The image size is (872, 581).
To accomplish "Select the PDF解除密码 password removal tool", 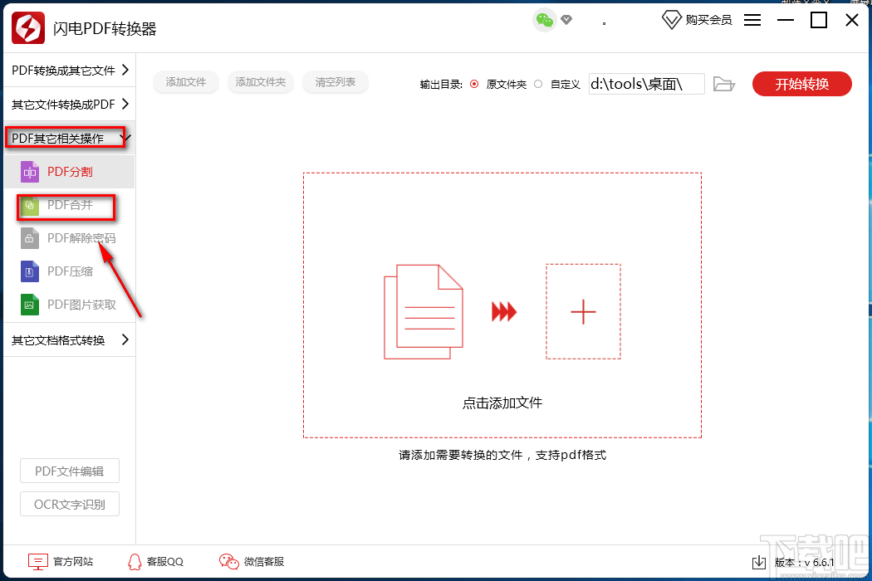I will click(x=71, y=238).
